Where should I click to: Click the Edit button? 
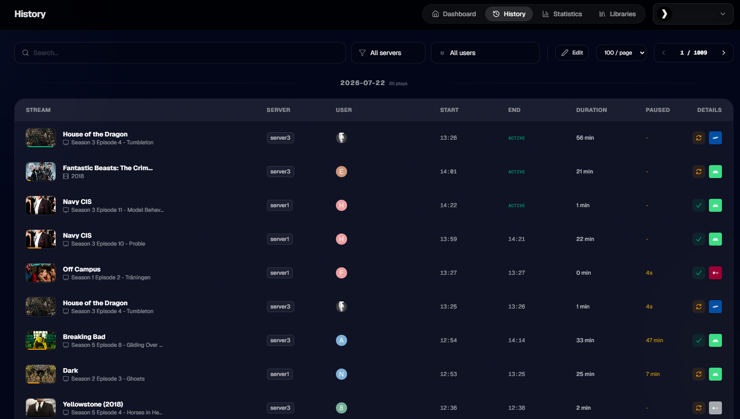pyautogui.click(x=572, y=53)
